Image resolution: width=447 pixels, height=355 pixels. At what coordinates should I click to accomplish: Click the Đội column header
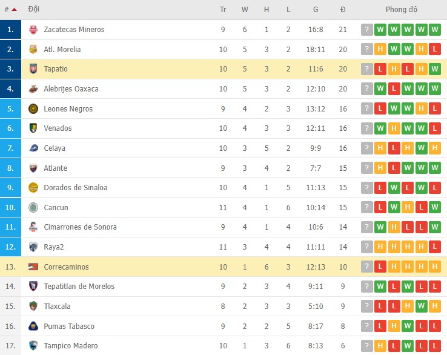tap(34, 10)
